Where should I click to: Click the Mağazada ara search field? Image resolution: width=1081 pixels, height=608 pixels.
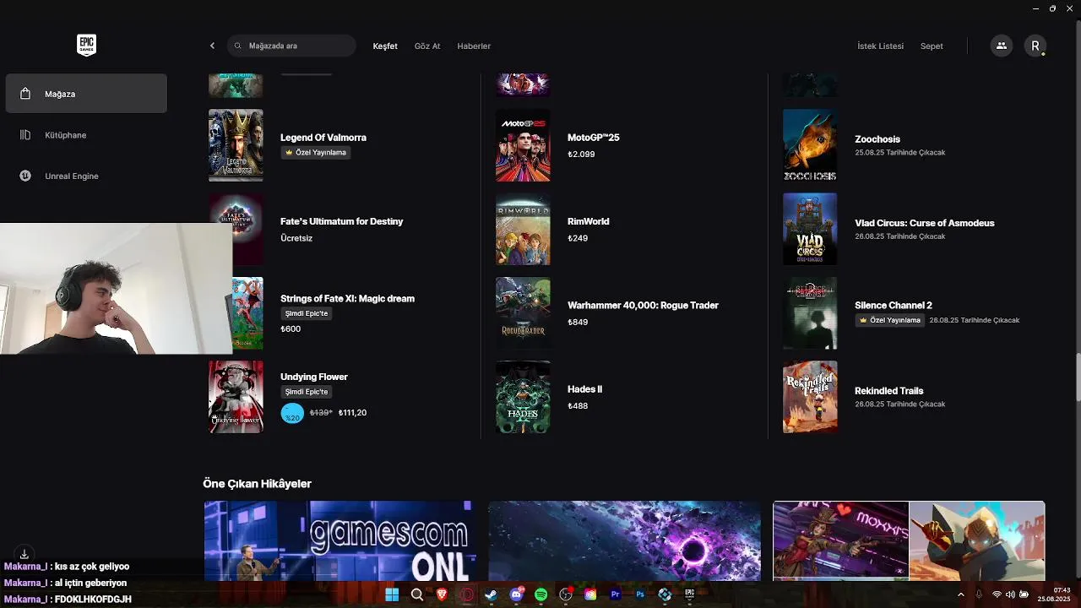(x=292, y=46)
